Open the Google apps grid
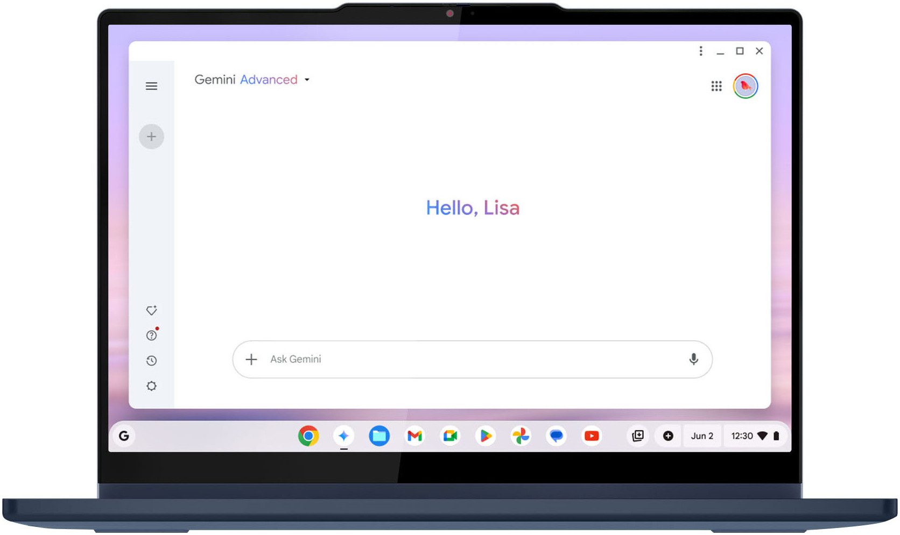The image size is (900, 535). (716, 86)
